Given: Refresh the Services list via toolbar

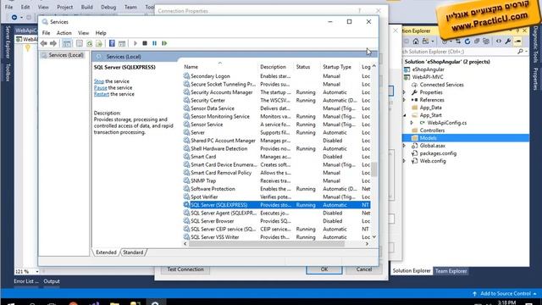Looking at the screenshot, I should coord(89,43).
